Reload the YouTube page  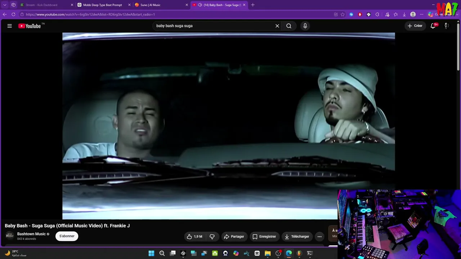pos(13,14)
